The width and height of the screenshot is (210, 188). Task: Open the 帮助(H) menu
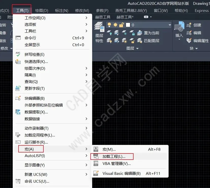pos(181,10)
